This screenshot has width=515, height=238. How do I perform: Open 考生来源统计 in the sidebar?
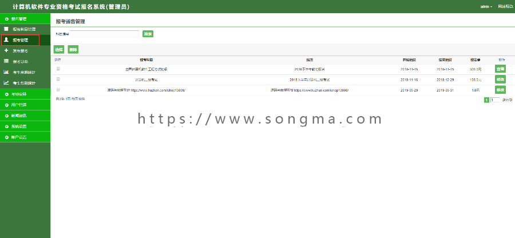[24, 73]
